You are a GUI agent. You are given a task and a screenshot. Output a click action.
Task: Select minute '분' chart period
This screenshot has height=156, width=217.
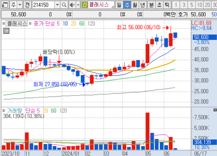pos(152,5)
